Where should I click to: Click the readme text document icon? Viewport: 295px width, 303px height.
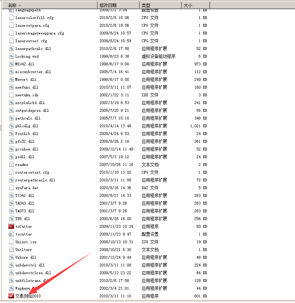(11, 165)
